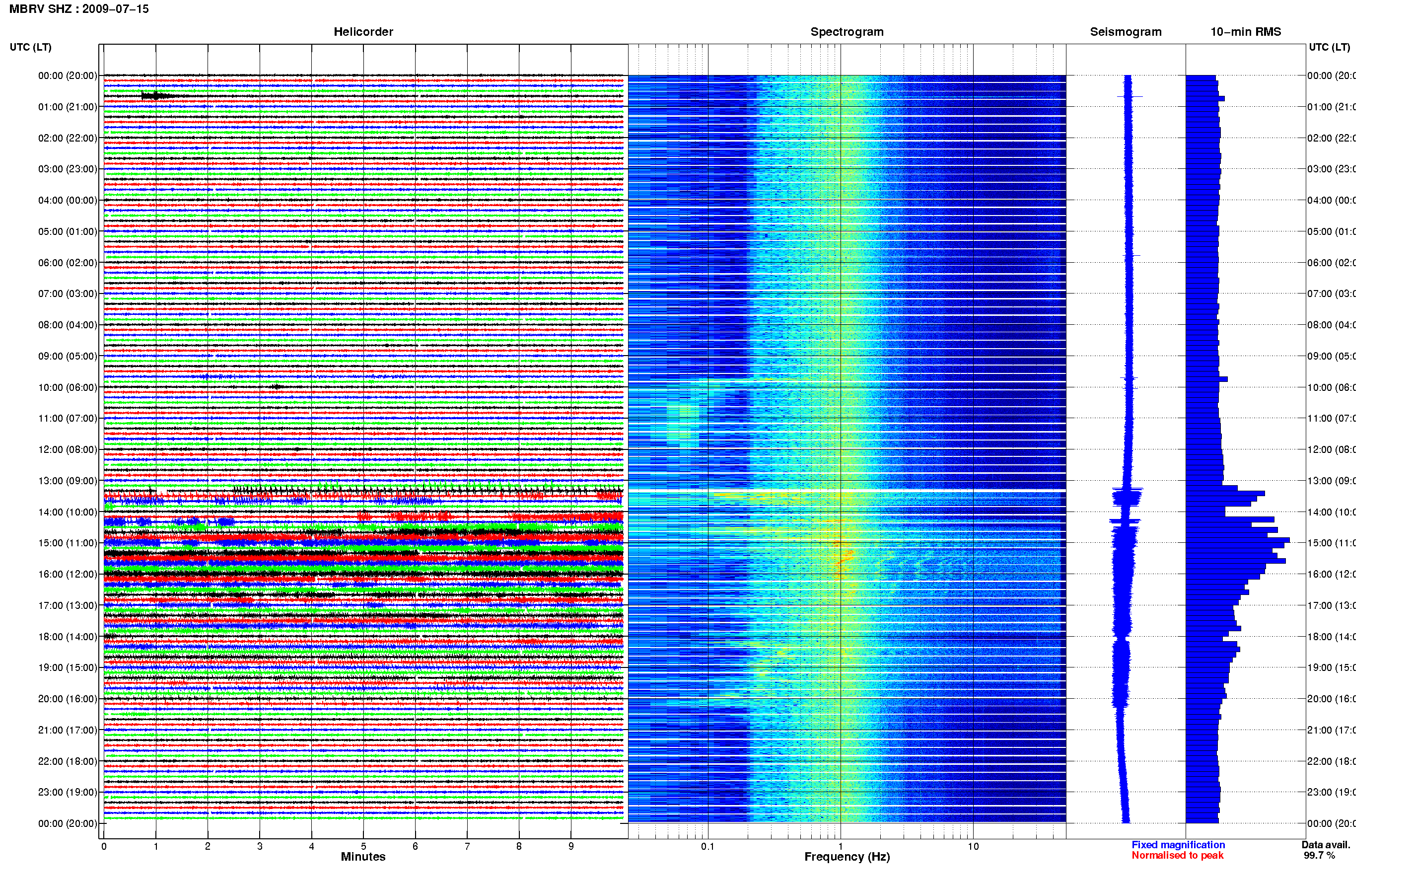Image resolution: width=1412 pixels, height=883 pixels.
Task: Click the Normalised to peak legend text
Action: point(1177,855)
